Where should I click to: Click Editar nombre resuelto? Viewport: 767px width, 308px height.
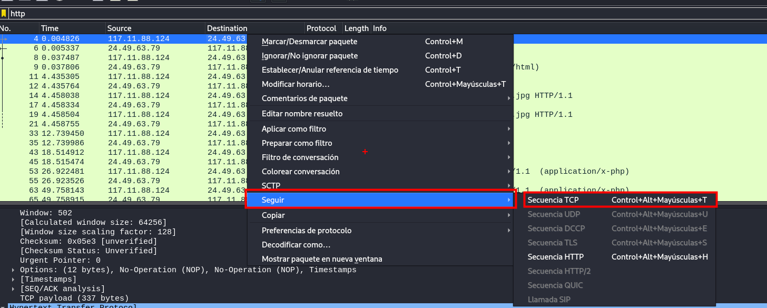click(x=302, y=114)
